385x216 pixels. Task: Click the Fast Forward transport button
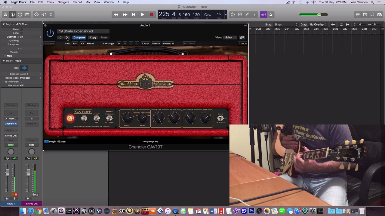click(125, 14)
